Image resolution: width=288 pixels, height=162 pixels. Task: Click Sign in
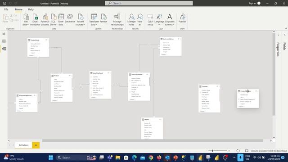pos(252,3)
